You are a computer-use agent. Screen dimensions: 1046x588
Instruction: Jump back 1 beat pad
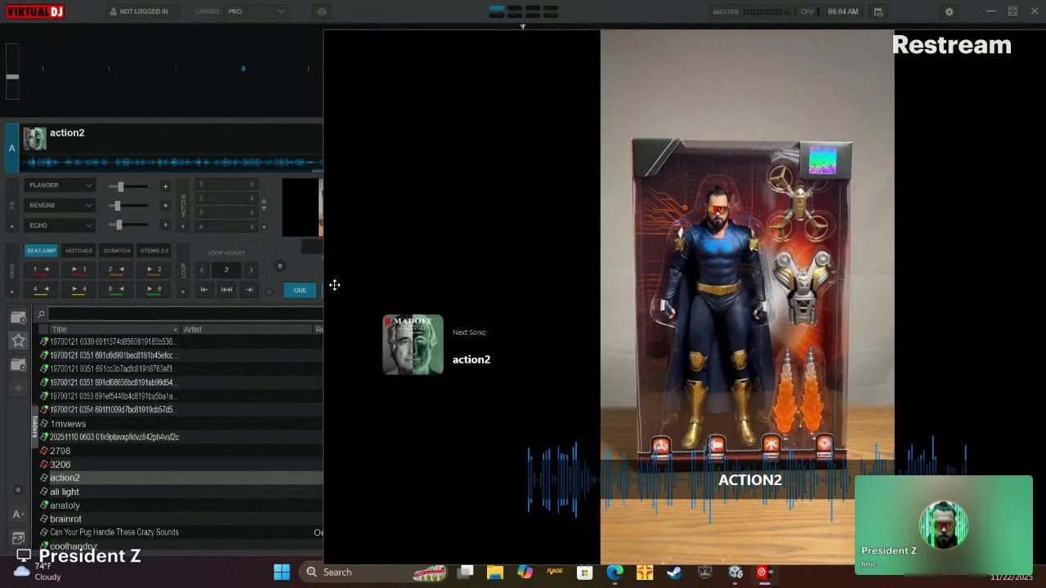(41, 269)
